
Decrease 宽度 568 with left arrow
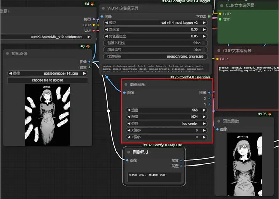pos(129,110)
